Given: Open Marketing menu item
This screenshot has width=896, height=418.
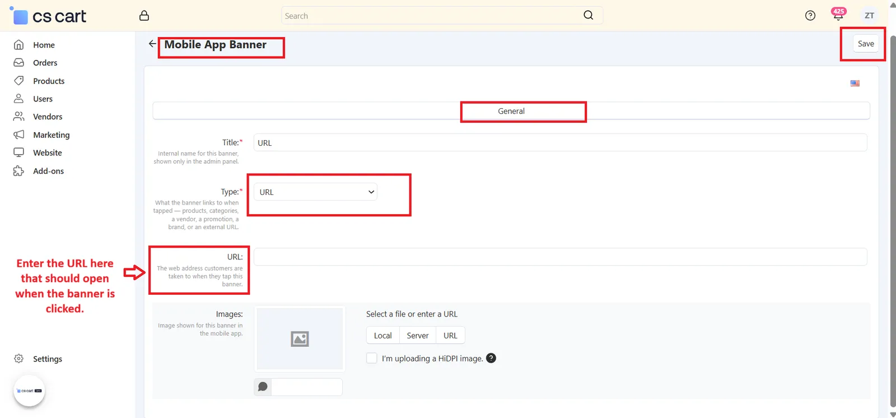Looking at the screenshot, I should [x=52, y=134].
